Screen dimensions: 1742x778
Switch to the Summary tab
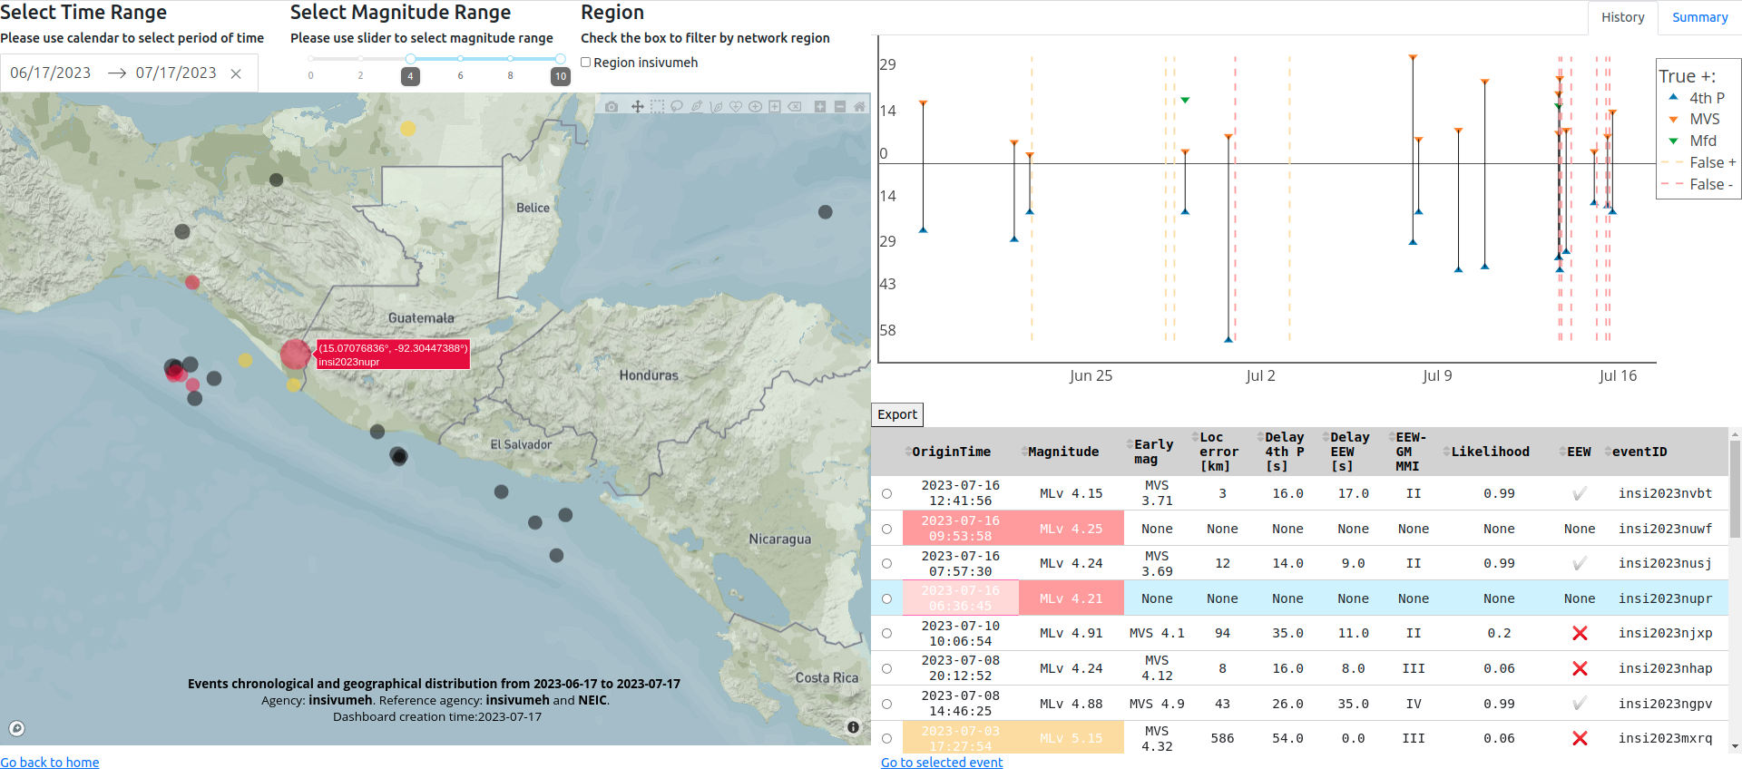click(x=1699, y=17)
